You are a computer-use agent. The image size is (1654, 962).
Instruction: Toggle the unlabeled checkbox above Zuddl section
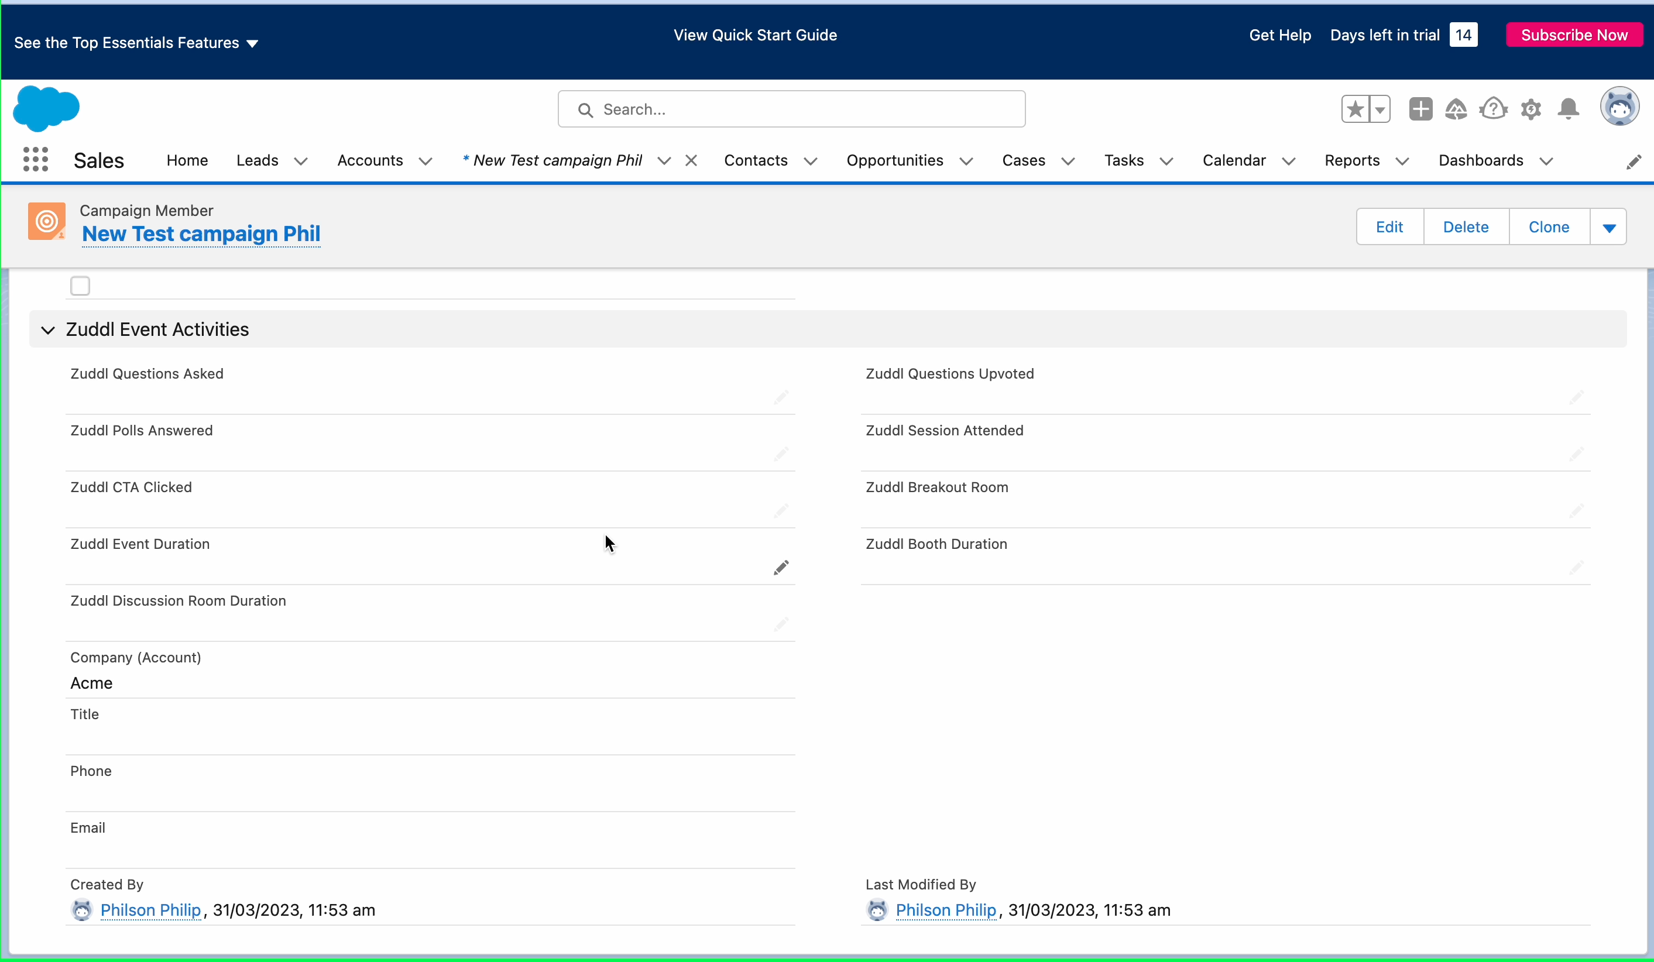(x=80, y=286)
